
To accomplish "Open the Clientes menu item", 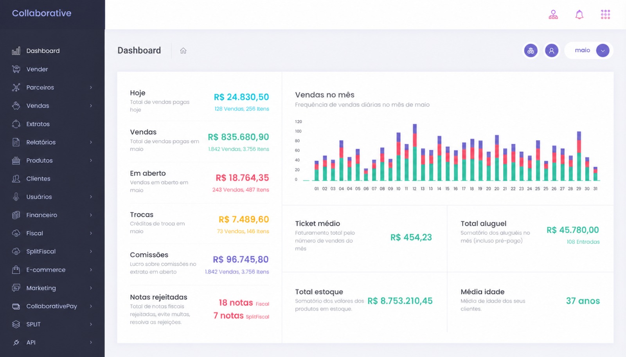I will point(38,178).
